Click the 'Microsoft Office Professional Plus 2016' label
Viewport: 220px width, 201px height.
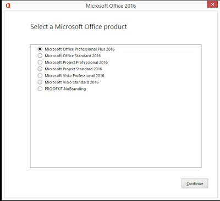pos(80,49)
